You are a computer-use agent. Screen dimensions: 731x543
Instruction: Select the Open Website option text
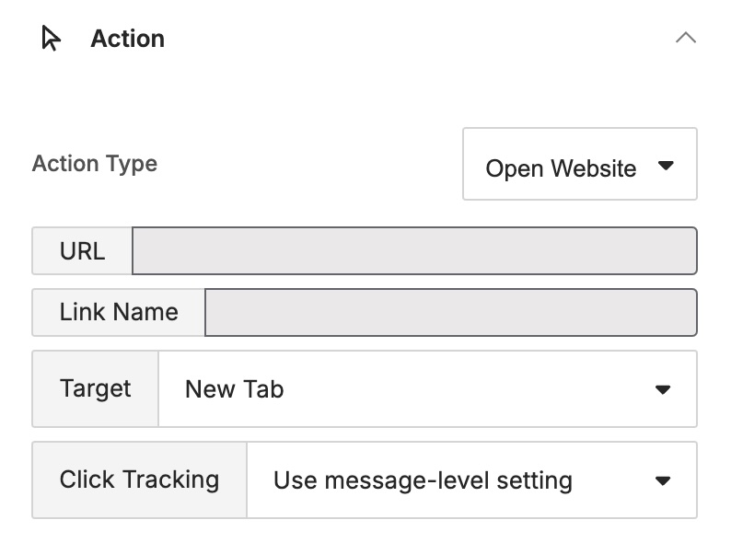(561, 168)
